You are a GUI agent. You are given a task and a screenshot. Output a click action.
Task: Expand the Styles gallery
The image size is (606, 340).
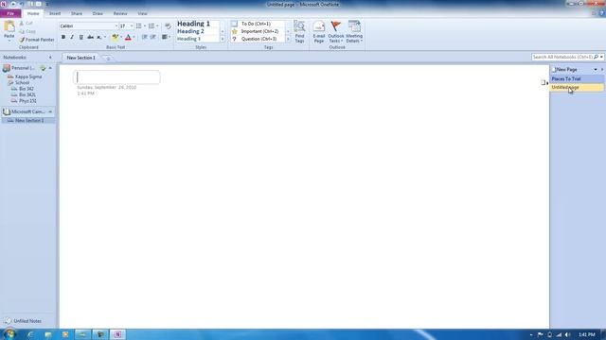223,39
